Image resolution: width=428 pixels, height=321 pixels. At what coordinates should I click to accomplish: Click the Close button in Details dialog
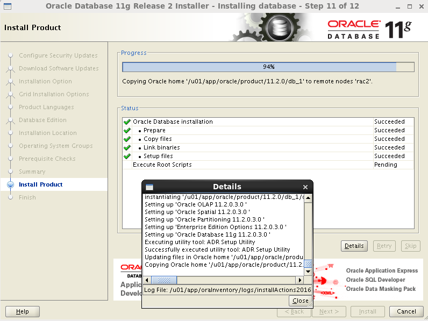[x=300, y=301]
